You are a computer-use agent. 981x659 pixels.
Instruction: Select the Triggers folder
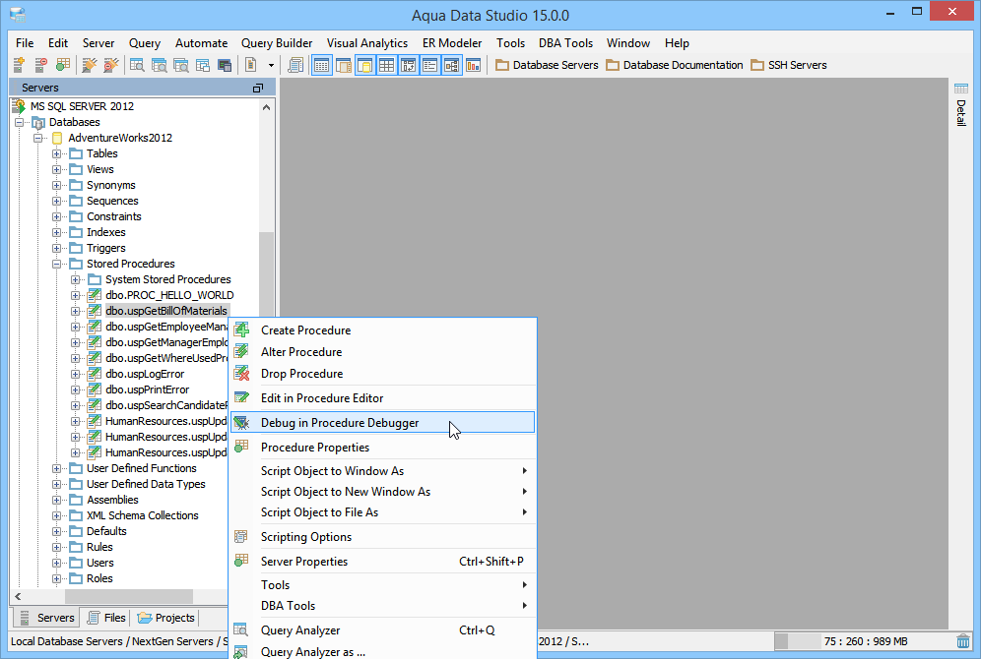105,248
